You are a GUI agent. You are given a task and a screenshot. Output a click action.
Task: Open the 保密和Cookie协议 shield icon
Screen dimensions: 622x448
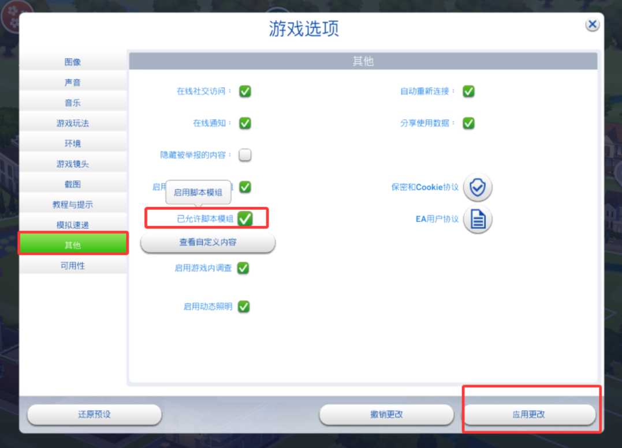478,187
